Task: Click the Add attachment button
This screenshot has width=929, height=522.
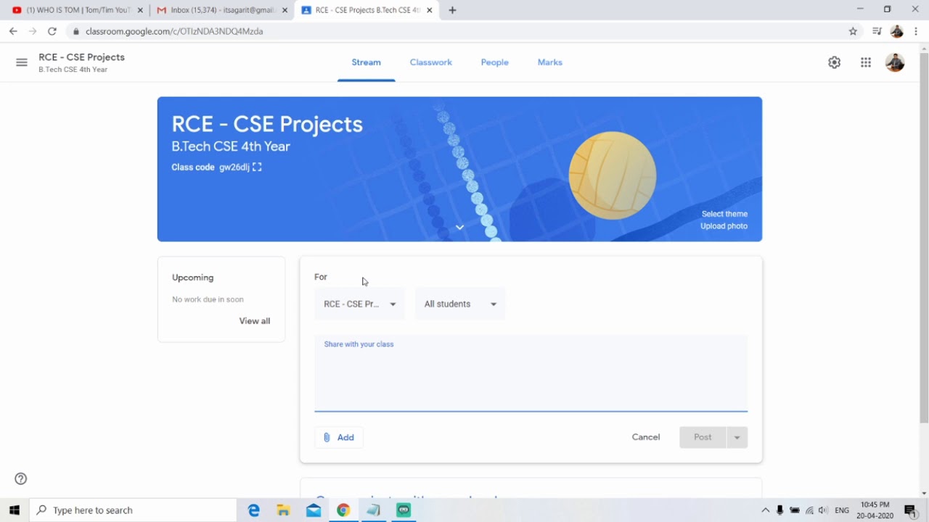Action: tap(339, 437)
